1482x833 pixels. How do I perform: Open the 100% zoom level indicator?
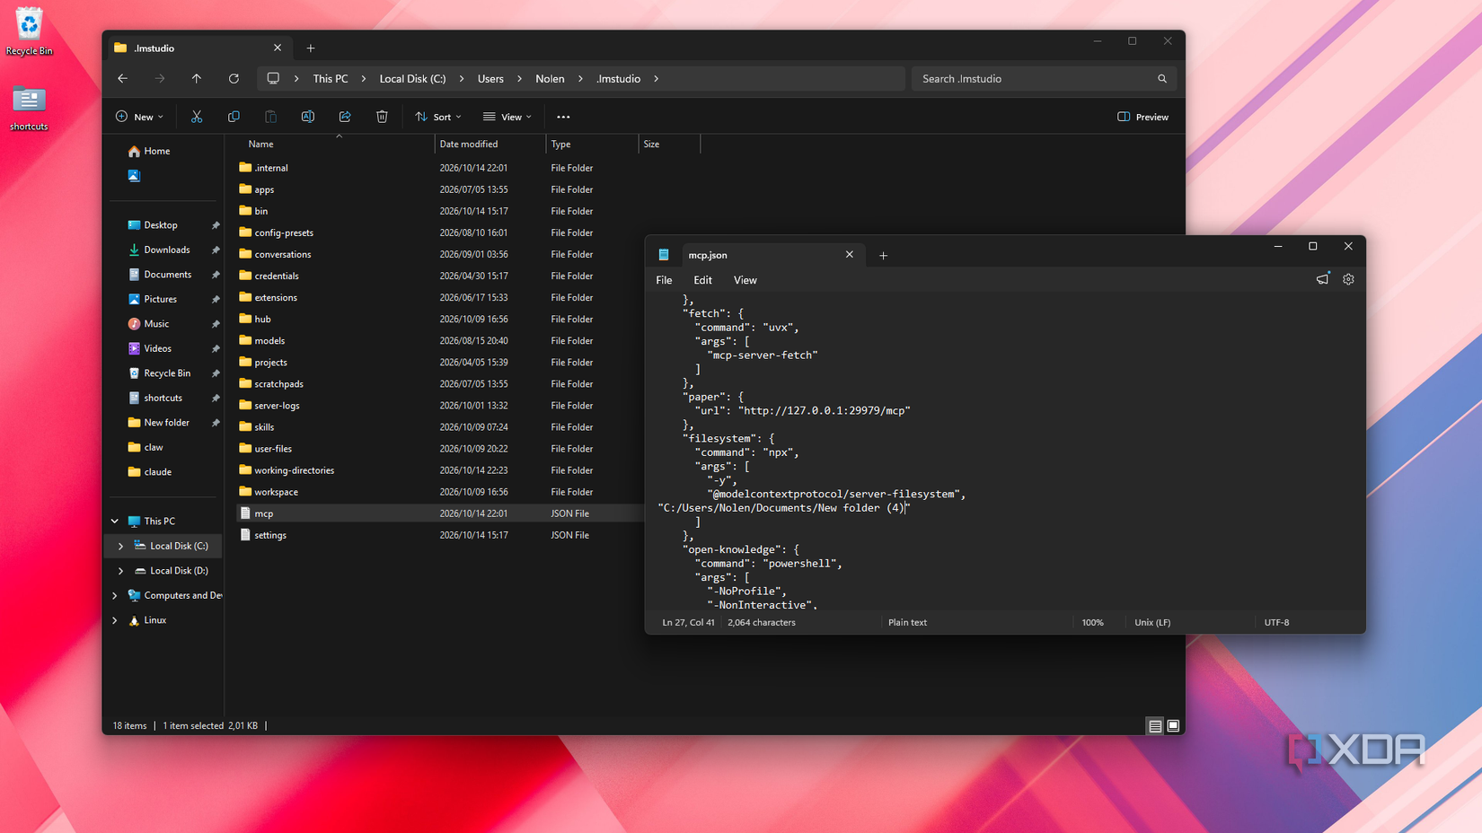click(x=1092, y=622)
